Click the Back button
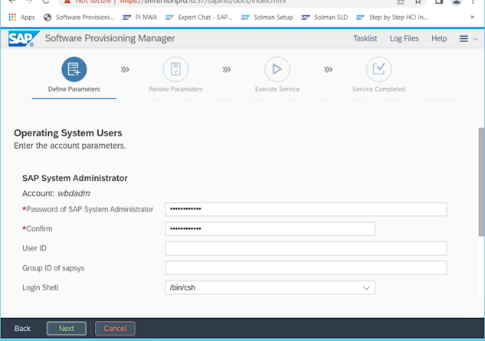This screenshot has width=485, height=341. click(22, 328)
